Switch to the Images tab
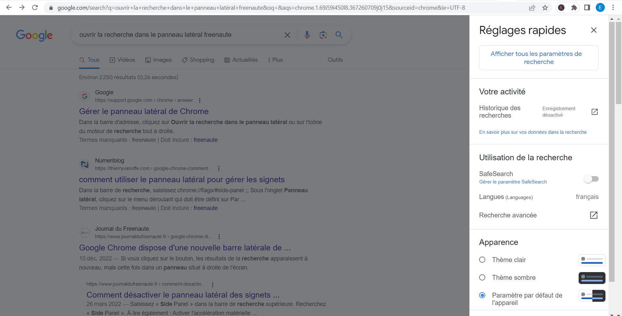Screen dimensions: 622x316 159,60
